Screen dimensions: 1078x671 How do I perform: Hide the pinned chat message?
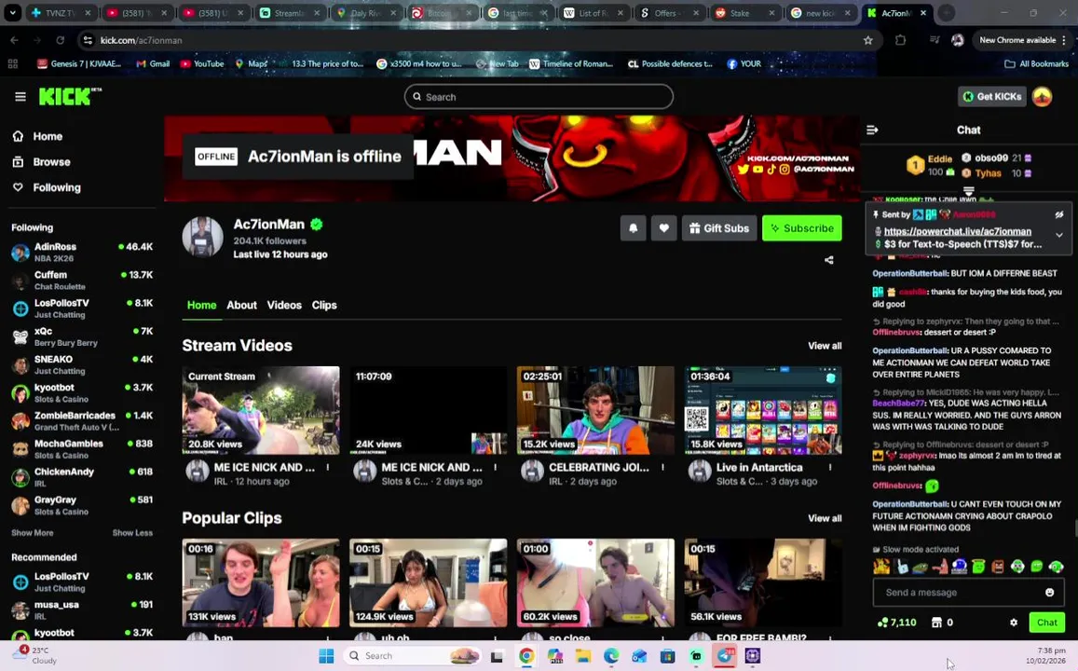click(1059, 214)
